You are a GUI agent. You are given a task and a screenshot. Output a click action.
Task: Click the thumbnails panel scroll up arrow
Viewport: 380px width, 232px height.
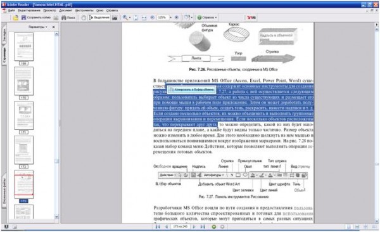point(56,34)
